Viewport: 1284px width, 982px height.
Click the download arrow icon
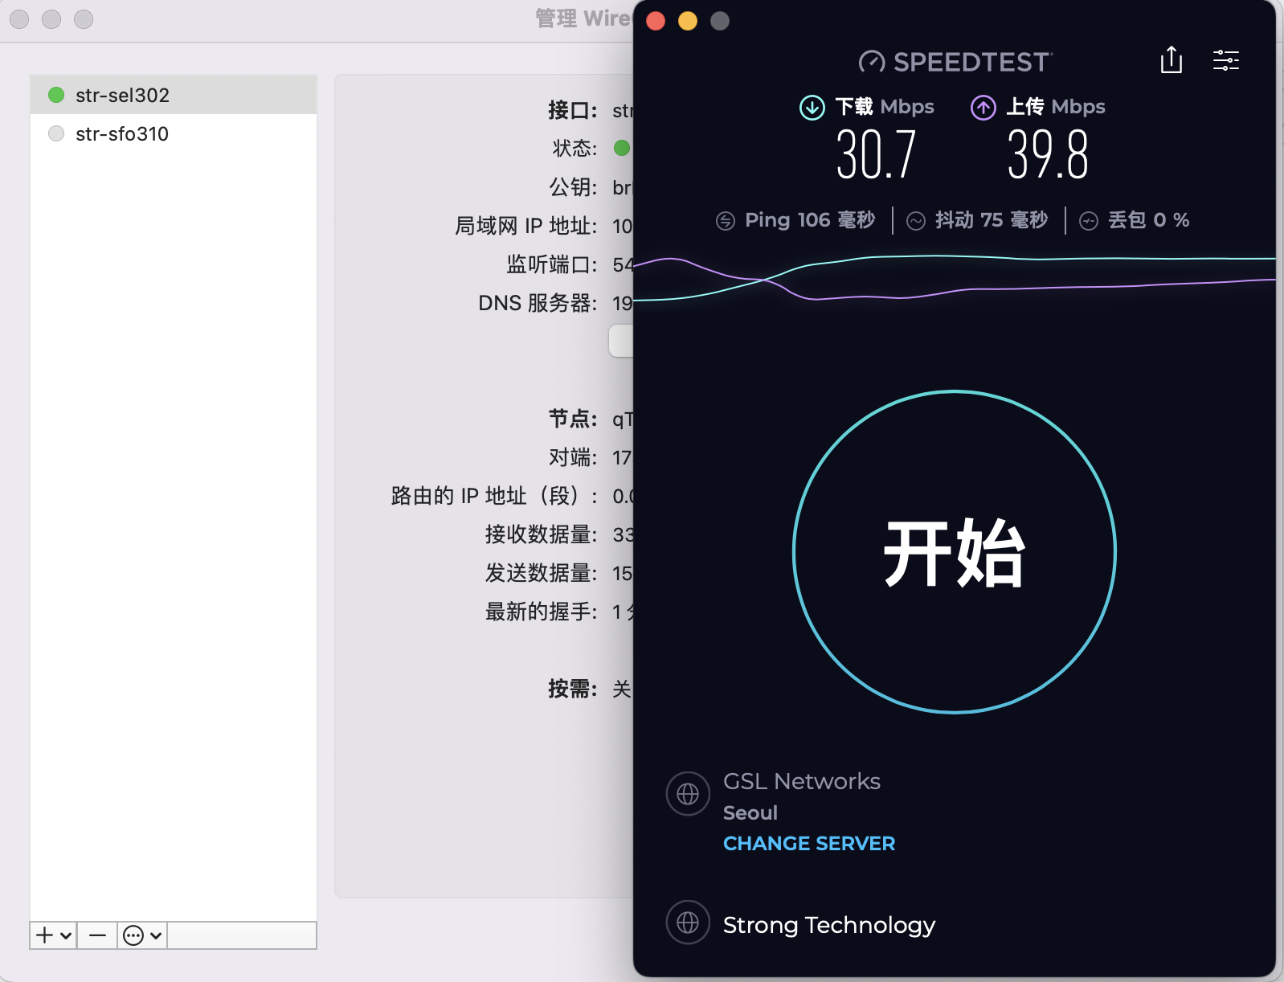coord(812,107)
